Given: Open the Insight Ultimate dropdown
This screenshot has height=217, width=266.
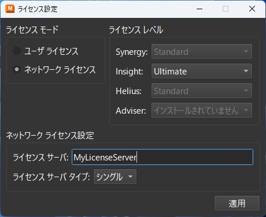Looking at the screenshot, I should pos(202,71).
